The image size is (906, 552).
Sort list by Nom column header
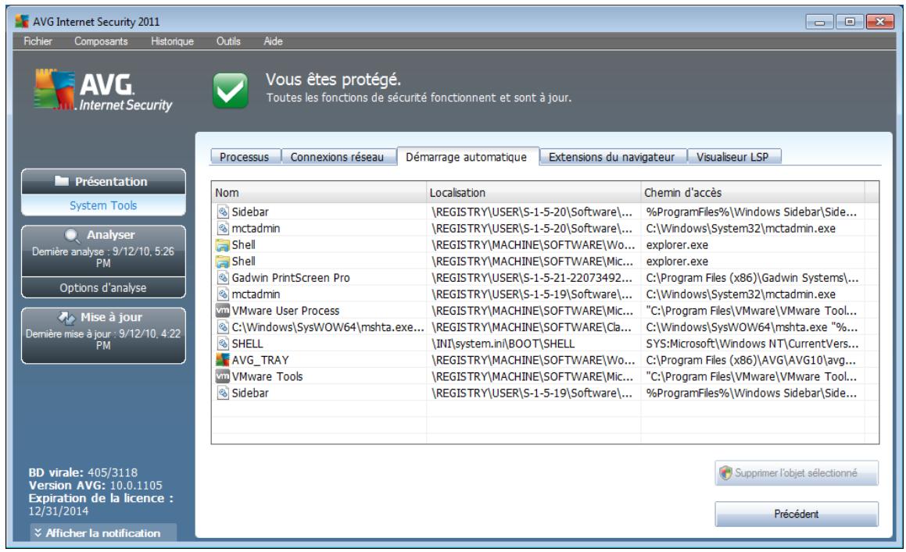319,192
